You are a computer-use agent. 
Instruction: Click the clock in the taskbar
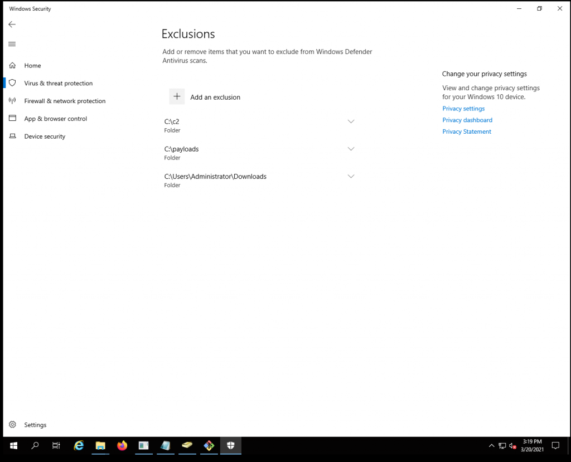[532, 446]
